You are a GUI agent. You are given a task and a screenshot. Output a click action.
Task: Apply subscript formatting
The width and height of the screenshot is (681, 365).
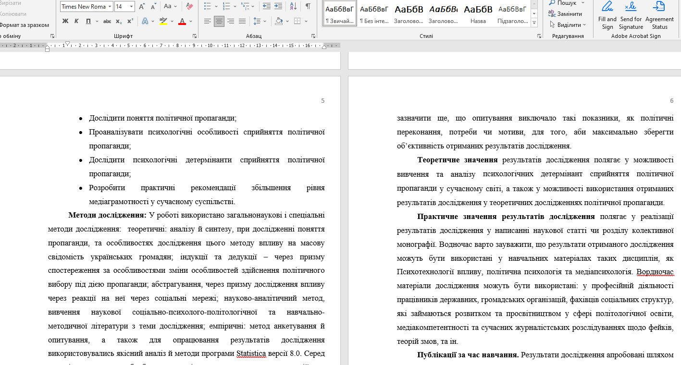click(x=118, y=21)
